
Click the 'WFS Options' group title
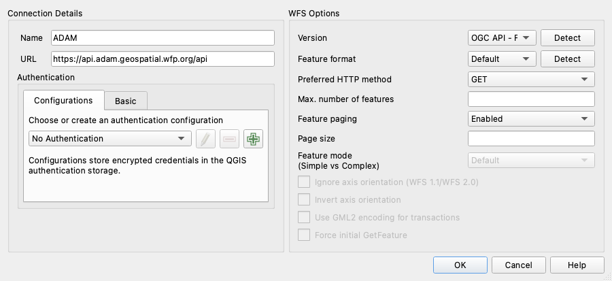click(313, 14)
